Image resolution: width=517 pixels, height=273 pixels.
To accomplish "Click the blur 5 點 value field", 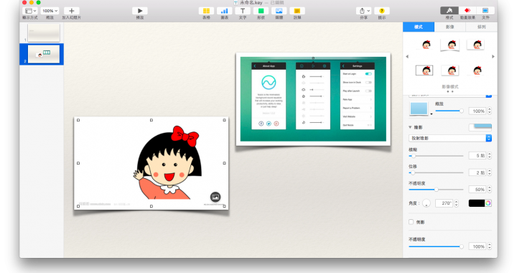I will tap(478, 156).
